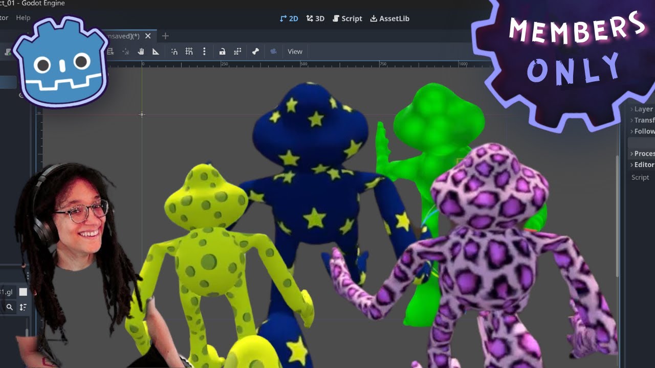The height and width of the screenshot is (368, 655).
Task: Switch to the 3D workspace
Action: (316, 18)
